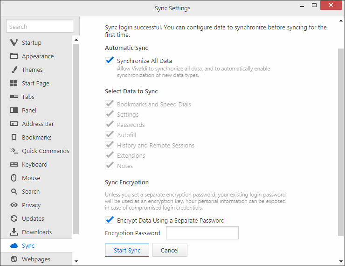Toggle the Passwords sync checkbox

[x=110, y=125]
